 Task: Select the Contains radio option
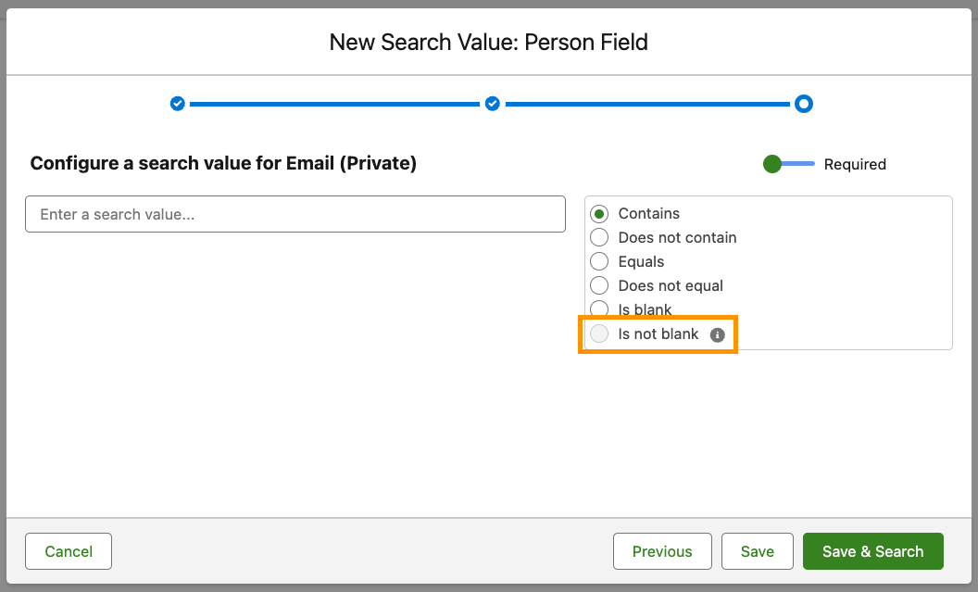tap(599, 214)
